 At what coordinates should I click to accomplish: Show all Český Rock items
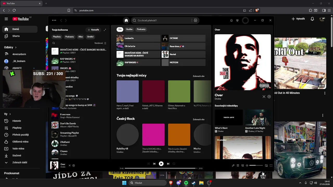(198, 119)
